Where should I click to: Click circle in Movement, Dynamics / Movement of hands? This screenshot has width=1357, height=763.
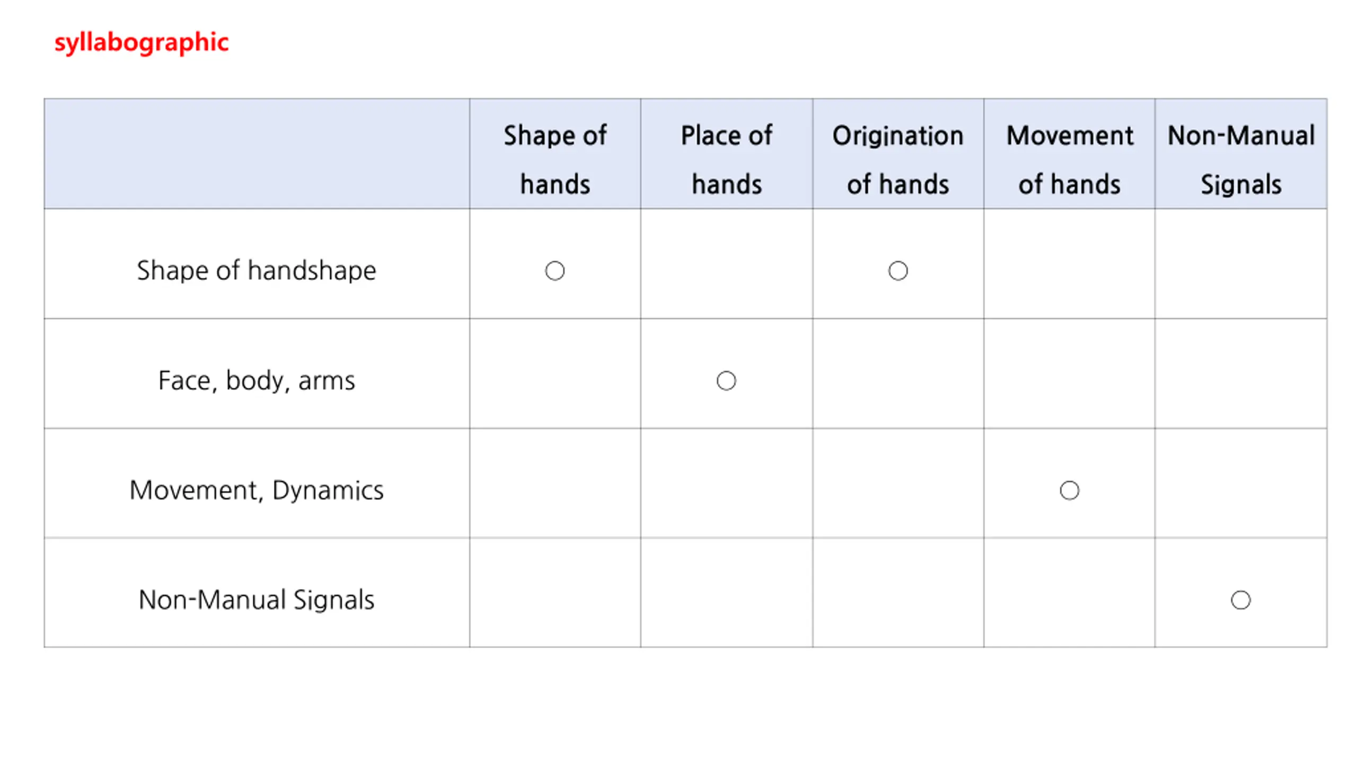[1069, 490]
